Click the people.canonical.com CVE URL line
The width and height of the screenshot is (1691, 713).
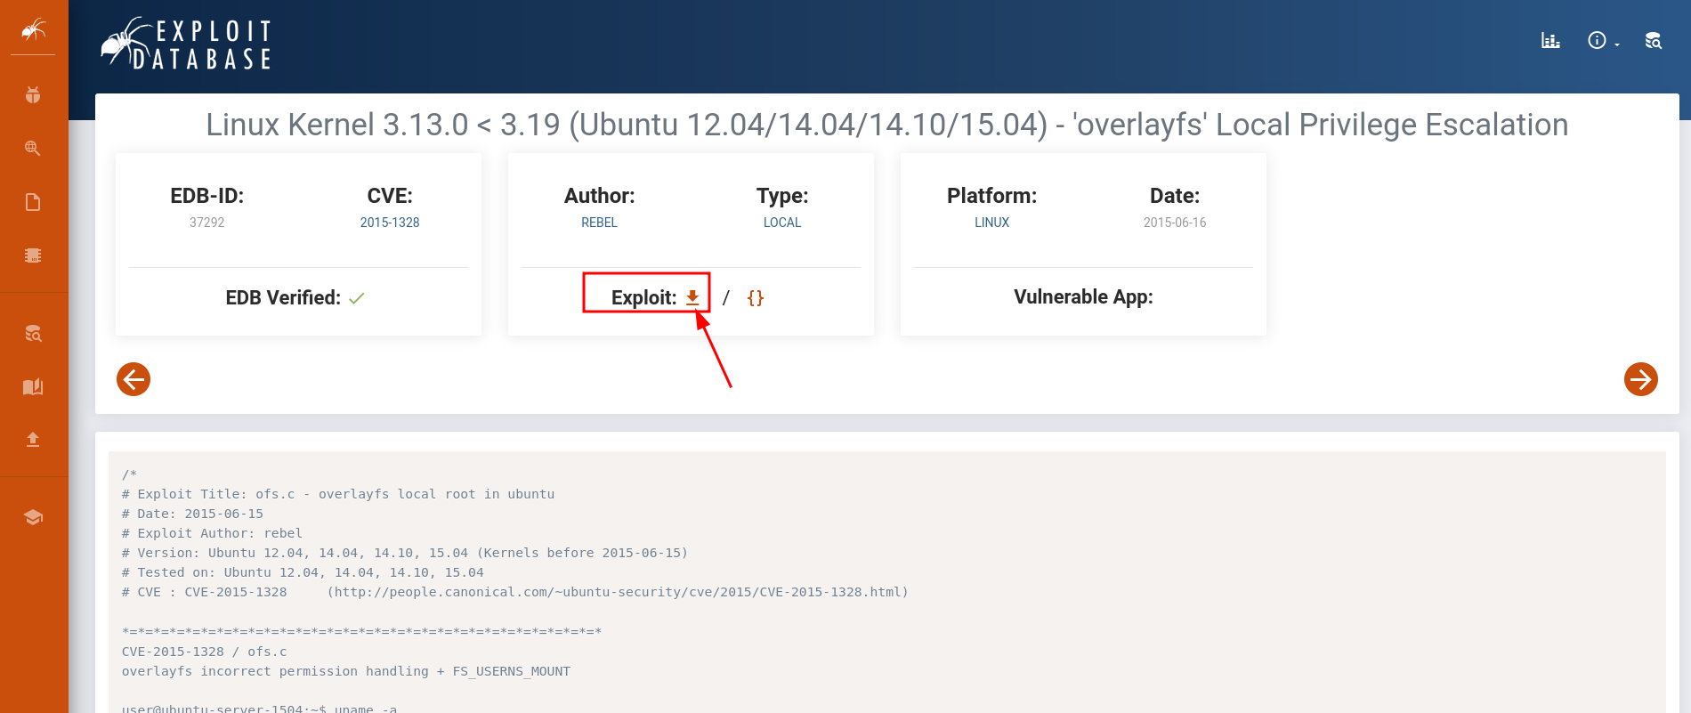515,592
